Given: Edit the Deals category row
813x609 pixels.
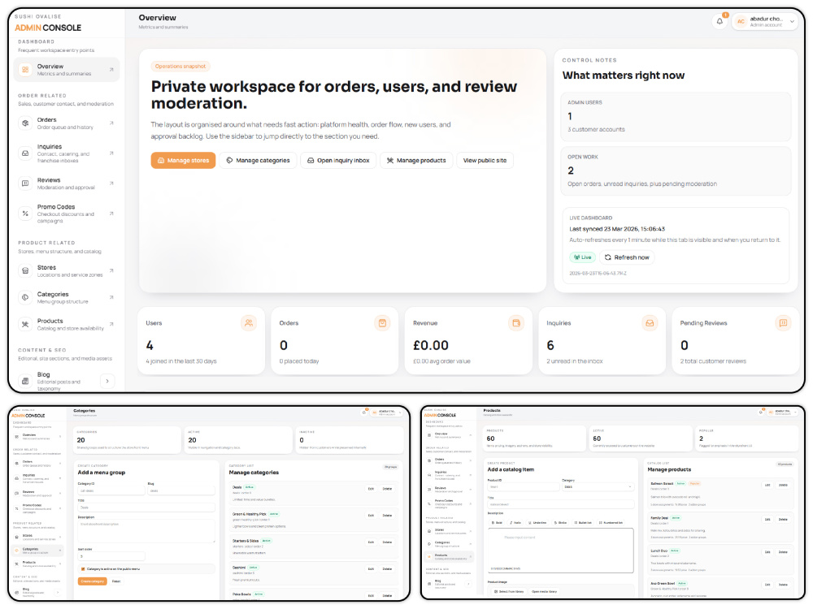Looking at the screenshot, I should pyautogui.click(x=372, y=489).
